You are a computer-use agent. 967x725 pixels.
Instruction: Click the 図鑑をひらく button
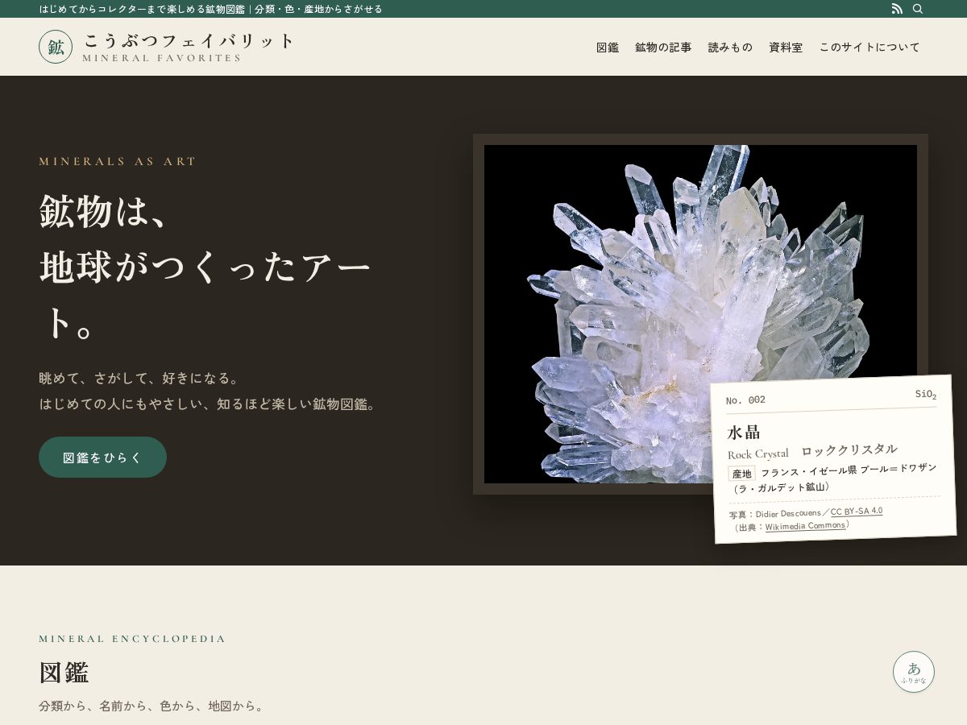pos(102,458)
